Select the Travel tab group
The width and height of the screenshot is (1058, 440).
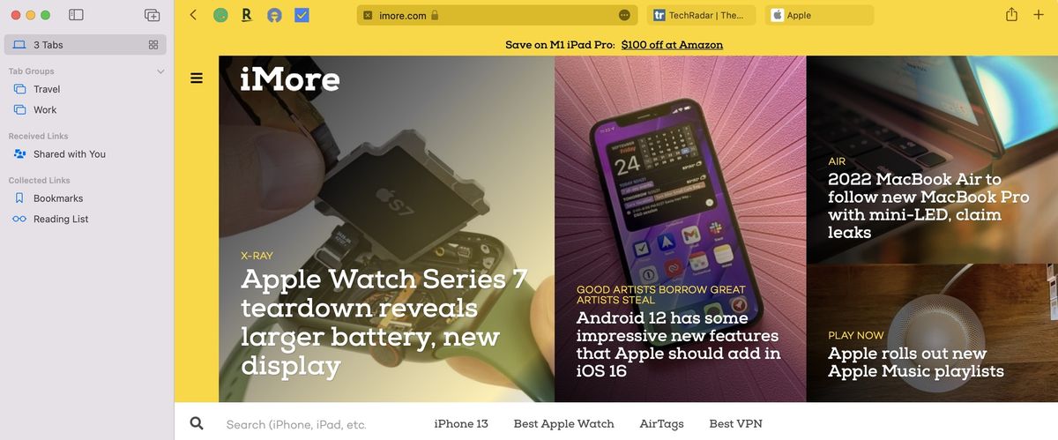point(47,89)
